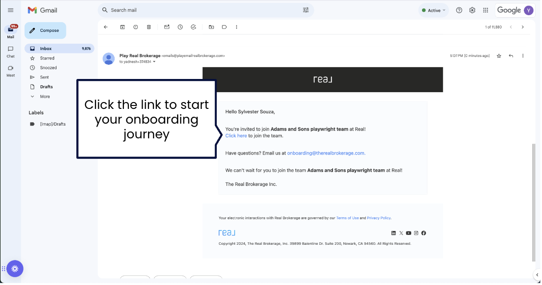542x285 pixels.
Task: Show search options filter icon
Action: (306, 10)
